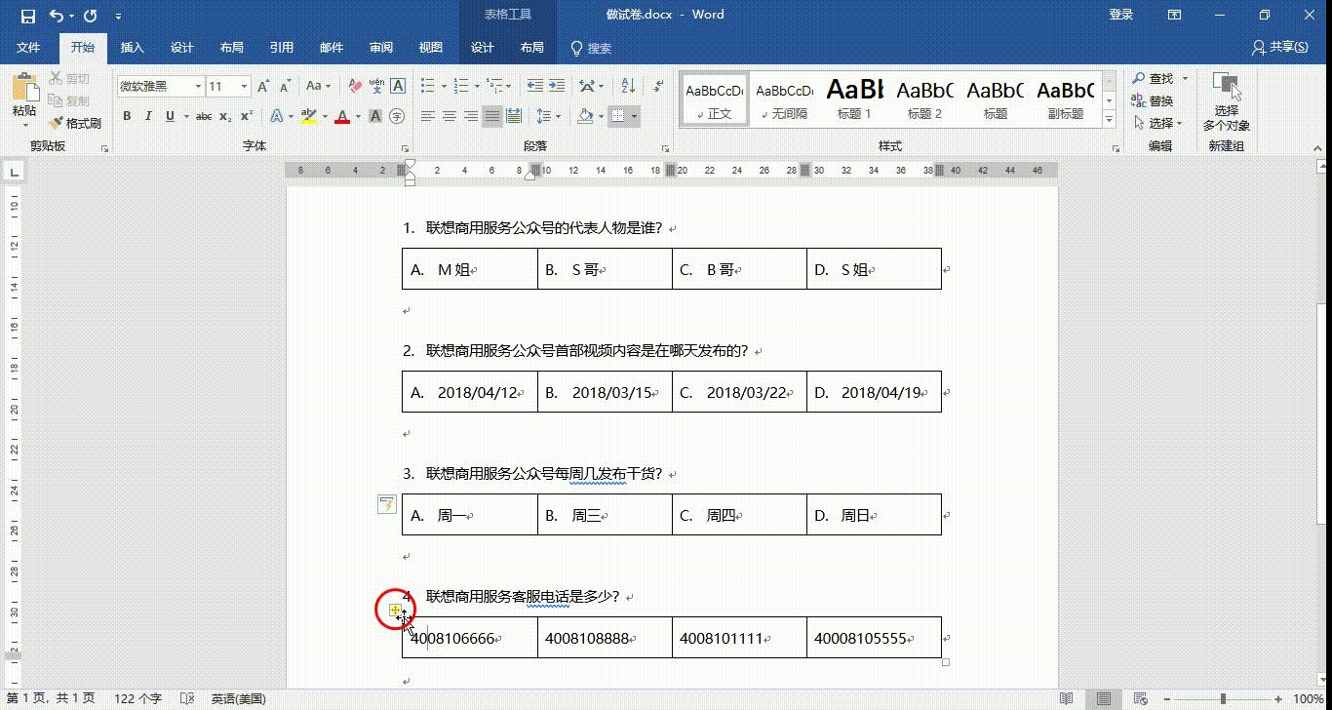1332x710 pixels.
Task: Open the font size dropdown
Action: 244,86
